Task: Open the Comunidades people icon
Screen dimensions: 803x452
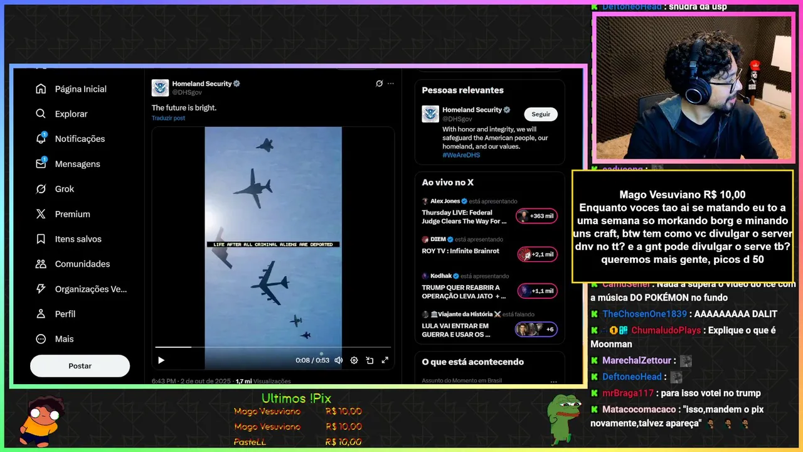Action: pos(41,264)
